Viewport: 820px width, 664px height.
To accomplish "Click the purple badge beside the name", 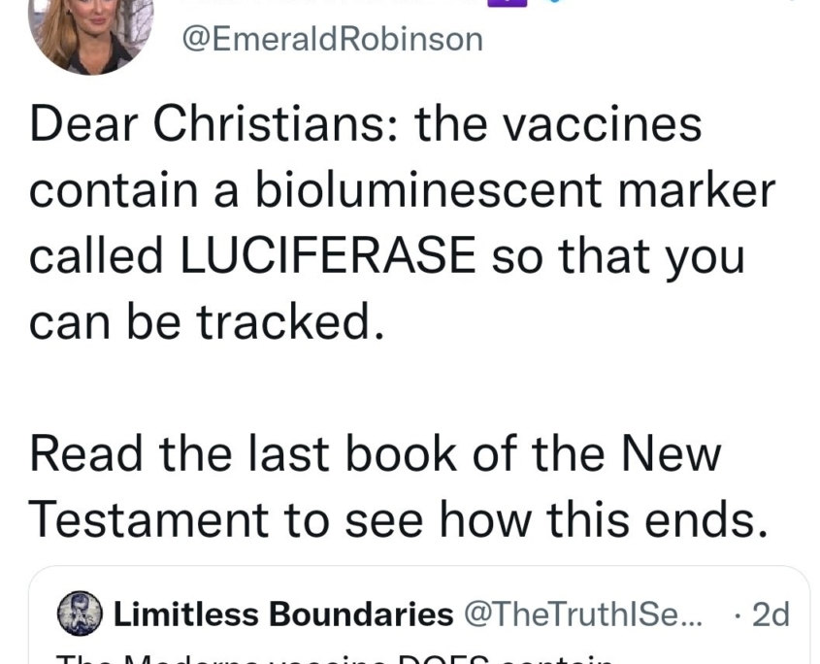I will [x=507, y=3].
